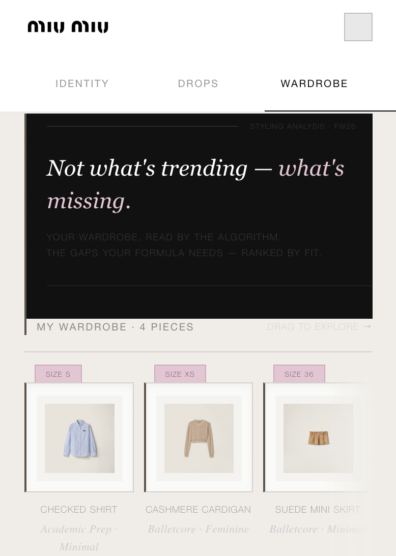
Task: Click the Balletcore · Feminine style tags
Action: coord(198,529)
